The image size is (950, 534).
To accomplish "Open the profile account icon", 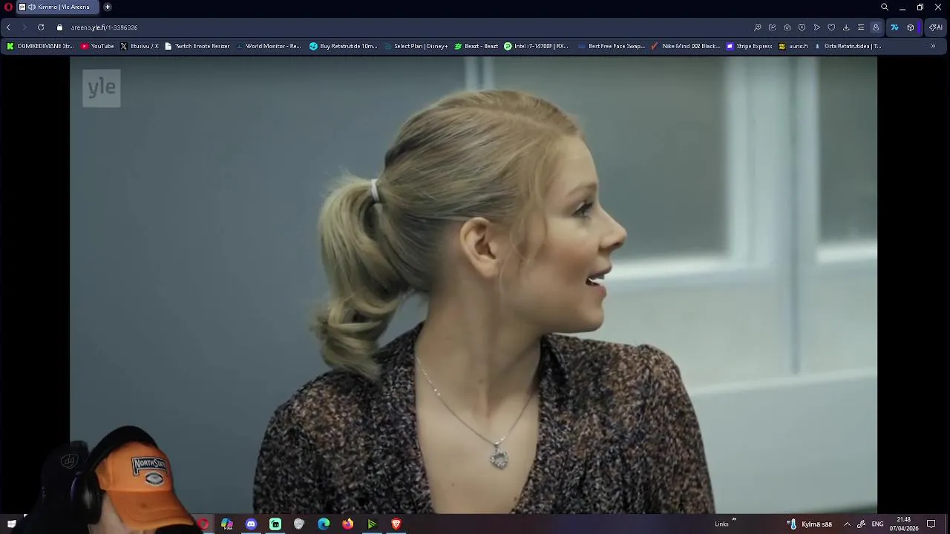I will (876, 27).
